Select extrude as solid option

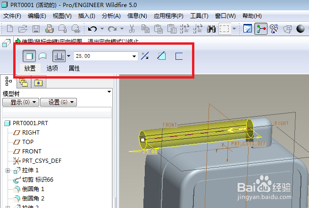pos(29,56)
